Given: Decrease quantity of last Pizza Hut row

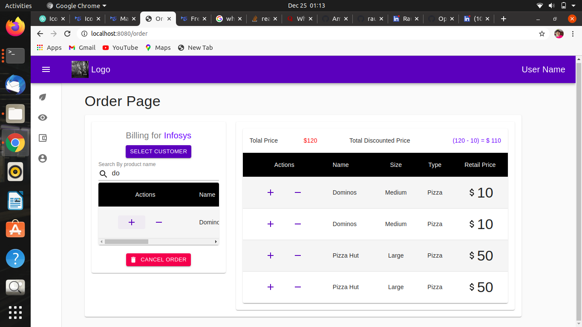Looking at the screenshot, I should click(x=298, y=287).
